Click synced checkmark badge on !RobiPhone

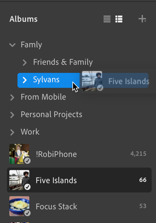coord(27,161)
